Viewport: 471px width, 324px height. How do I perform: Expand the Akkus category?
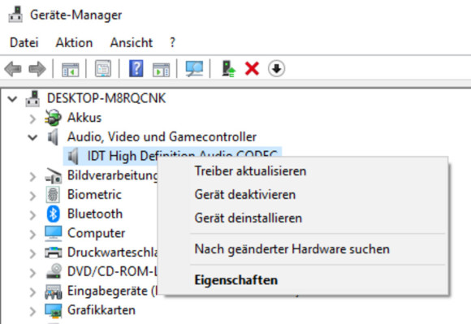pos(32,119)
